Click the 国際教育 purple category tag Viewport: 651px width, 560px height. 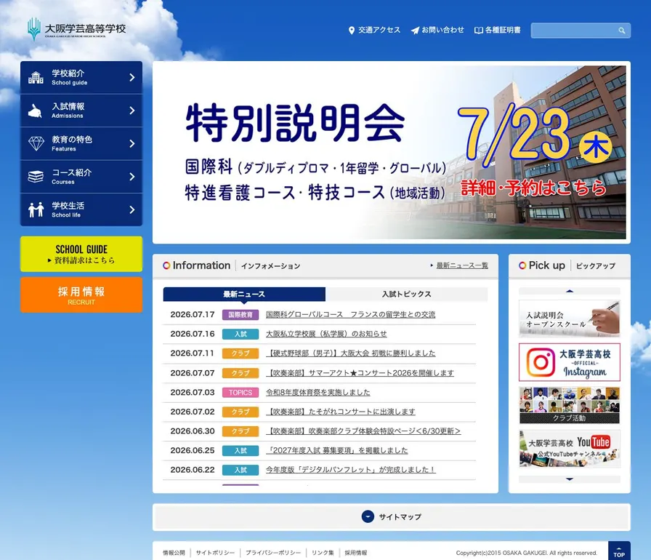[240, 314]
